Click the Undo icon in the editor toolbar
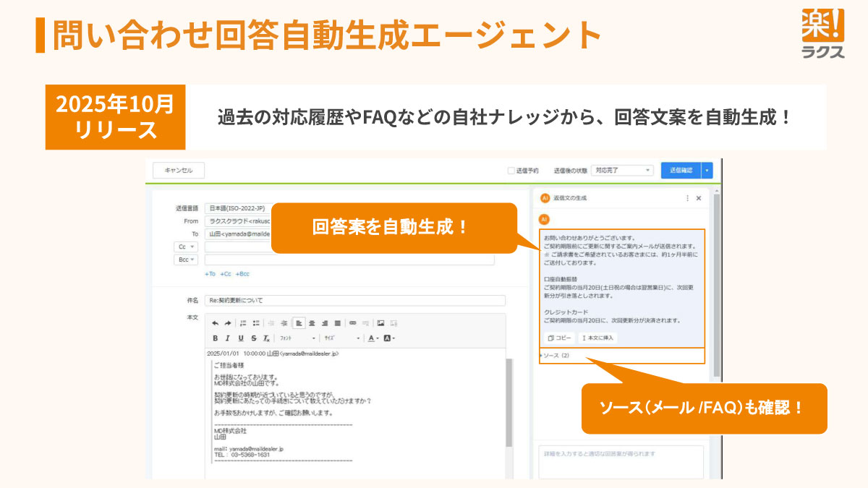 point(216,323)
